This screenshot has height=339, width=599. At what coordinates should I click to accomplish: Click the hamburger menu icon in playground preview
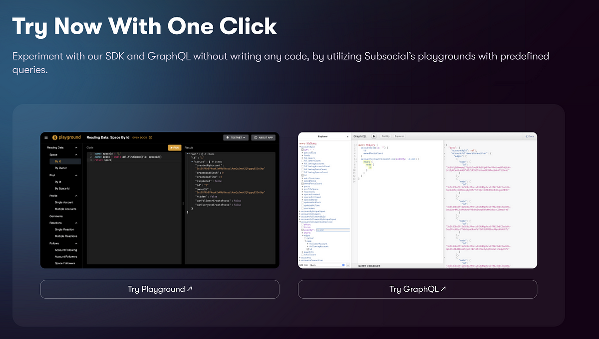point(46,137)
